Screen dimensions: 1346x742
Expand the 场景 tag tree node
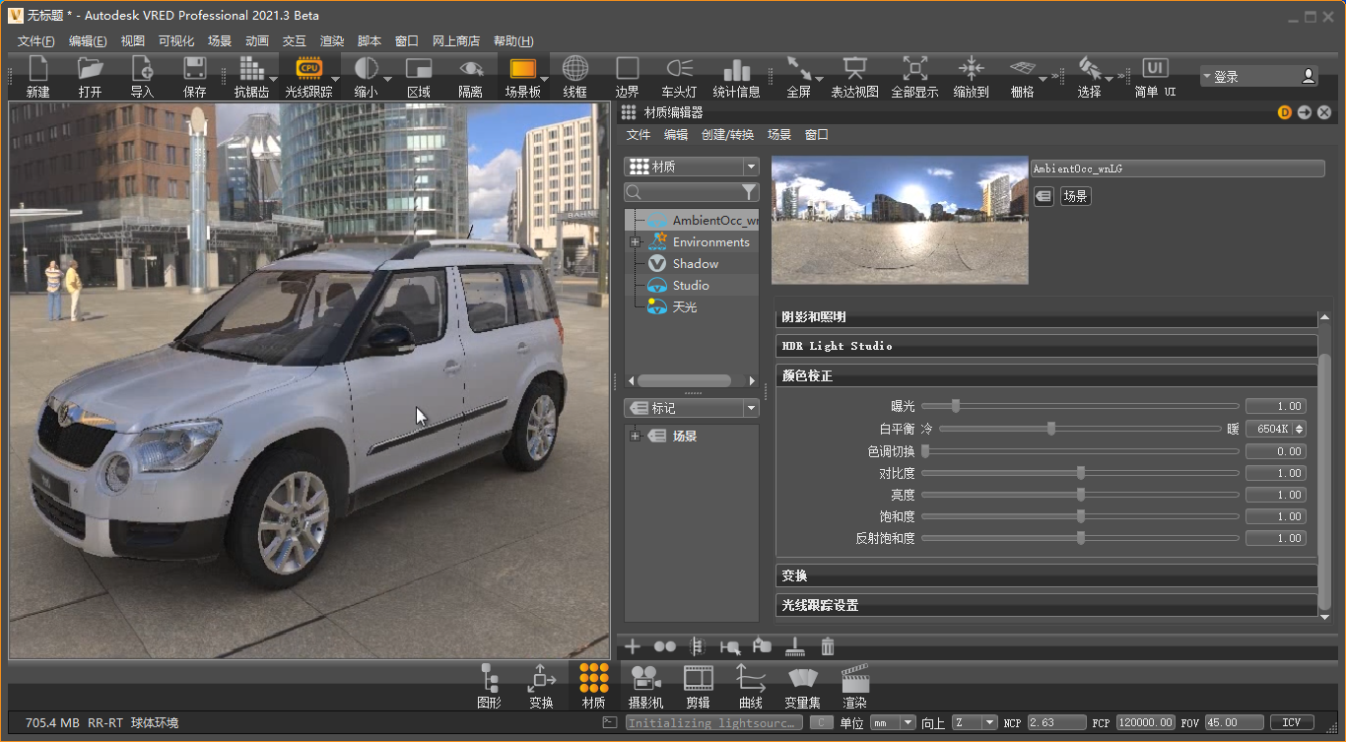pyautogui.click(x=635, y=437)
